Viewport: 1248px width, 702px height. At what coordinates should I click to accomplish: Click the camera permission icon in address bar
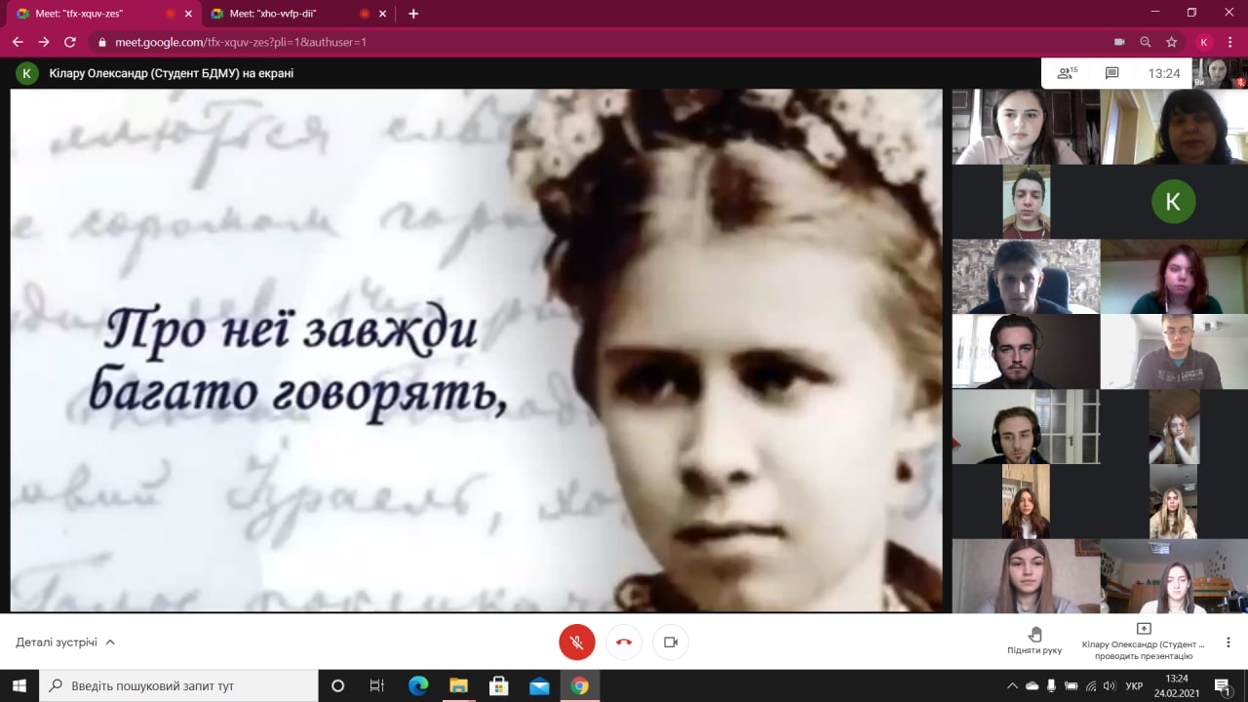(1119, 42)
